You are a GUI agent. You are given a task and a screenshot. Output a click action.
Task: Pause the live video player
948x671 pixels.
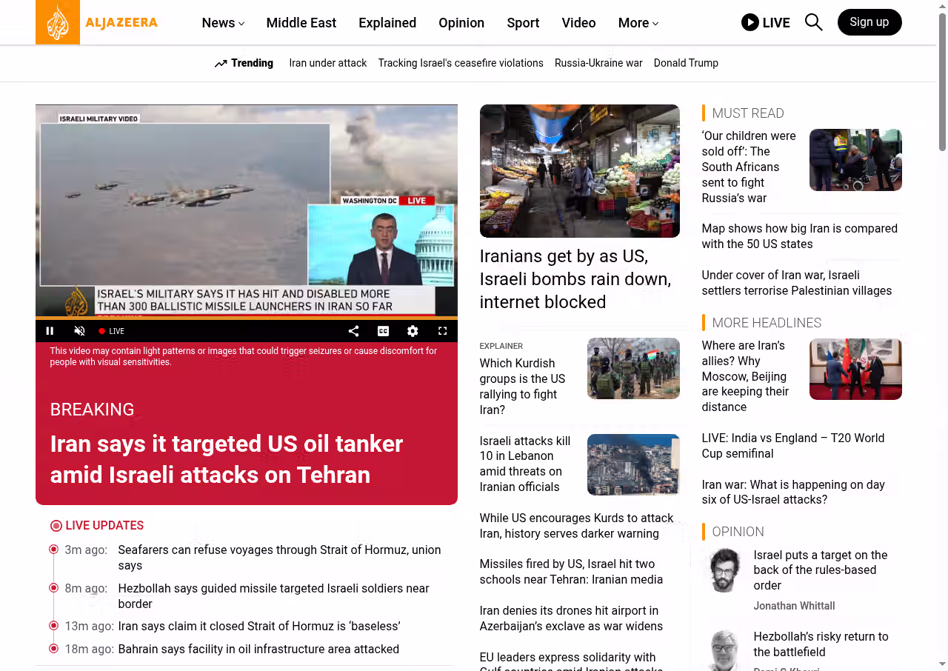click(x=50, y=331)
